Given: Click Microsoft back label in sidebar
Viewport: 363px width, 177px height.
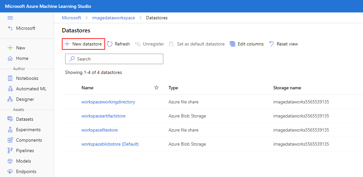Looking at the screenshot, I should (x=26, y=28).
